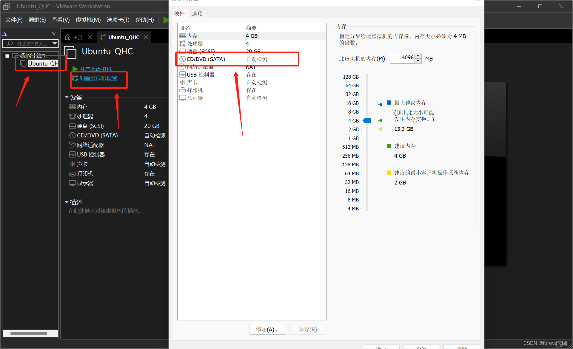Open the 虚拟机(M) menu
Screen dimensions: 573x349
pos(88,20)
